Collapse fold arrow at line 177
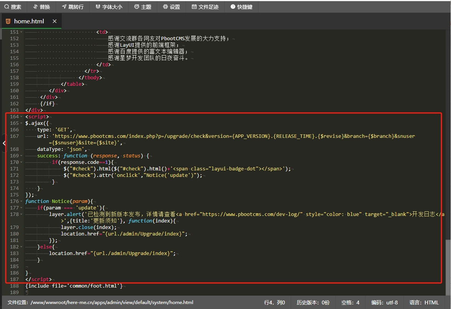Viewport: 451px width, 309px height. coord(21,208)
